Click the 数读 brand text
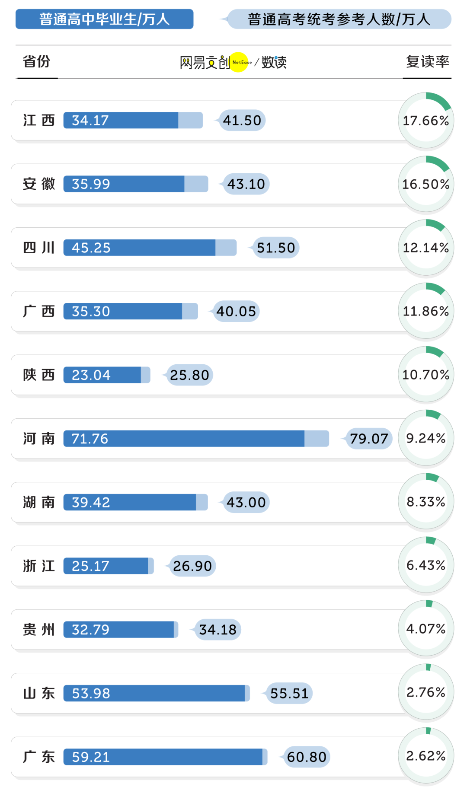467x790 pixels. click(274, 62)
